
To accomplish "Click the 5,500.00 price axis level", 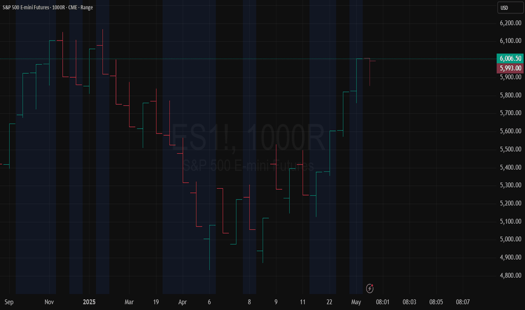I will pyautogui.click(x=510, y=149).
